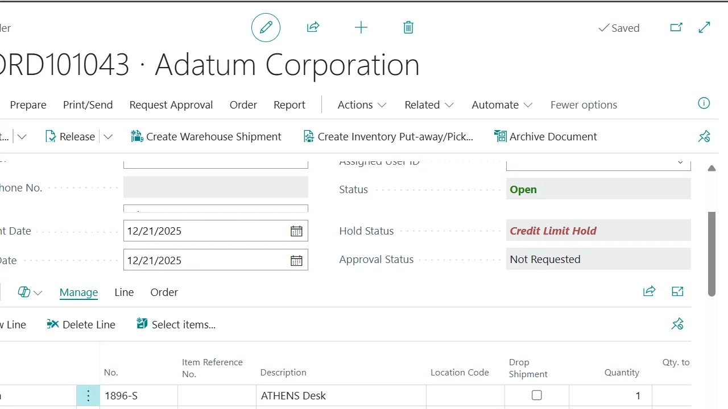Click the Document Date field showing 12/21/2025
Viewport: 728px width, 409px height.
pyautogui.click(x=216, y=231)
